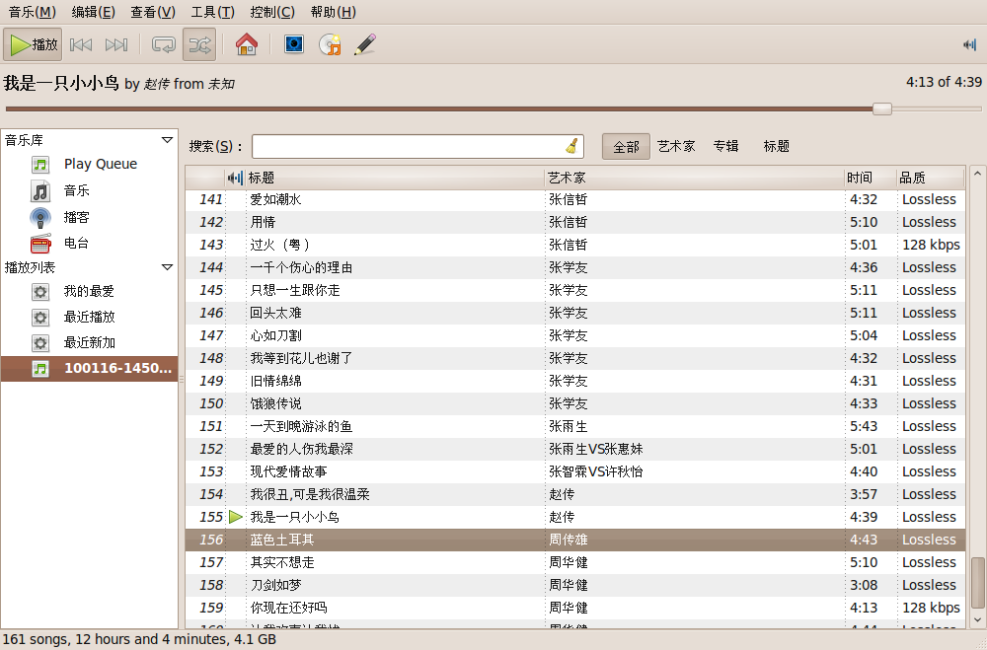The height and width of the screenshot is (650, 987).
Task: Click the pencil edit icon in toolbar
Action: click(365, 44)
